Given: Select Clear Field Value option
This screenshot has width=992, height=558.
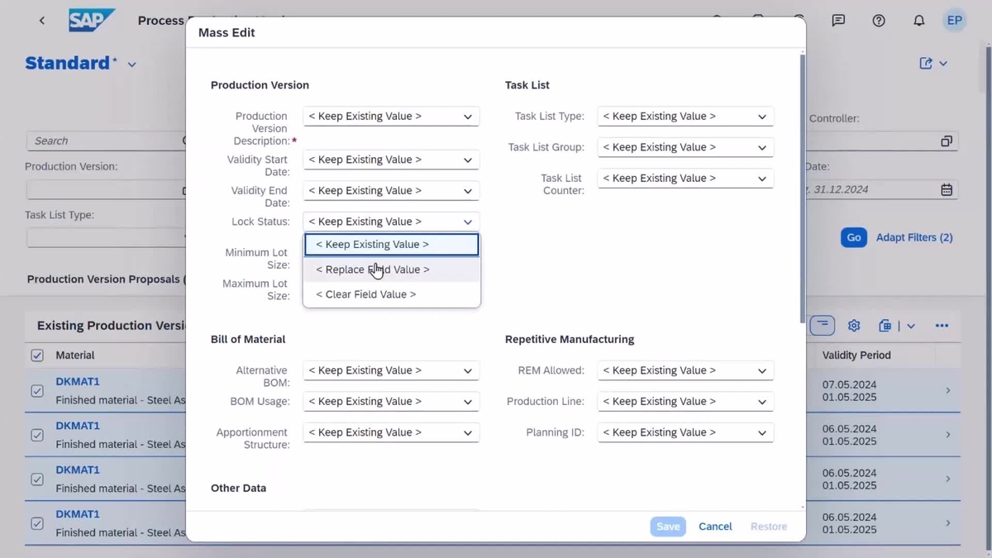Looking at the screenshot, I should point(391,293).
